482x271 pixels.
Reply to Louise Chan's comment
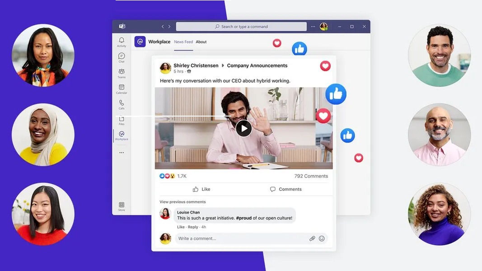(x=193, y=227)
